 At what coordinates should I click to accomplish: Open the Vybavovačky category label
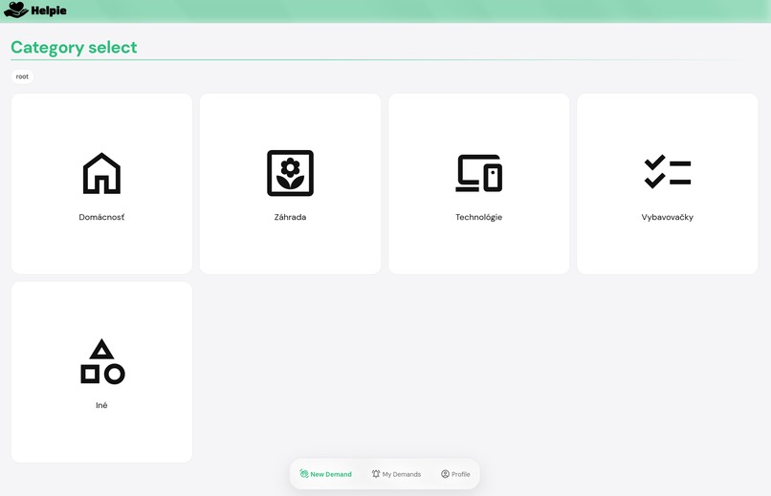668,217
